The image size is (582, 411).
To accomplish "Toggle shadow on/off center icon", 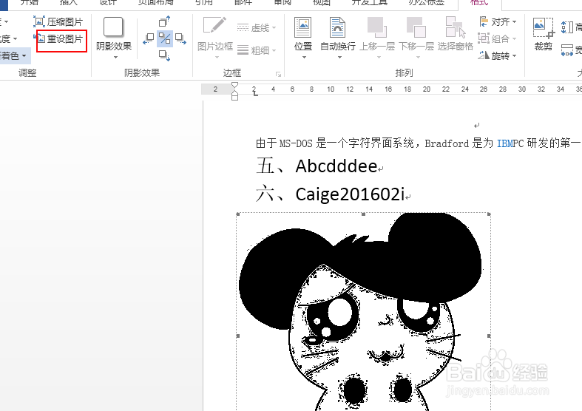I will point(164,38).
